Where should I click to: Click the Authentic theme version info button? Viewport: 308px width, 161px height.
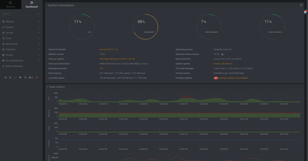coord(223,54)
